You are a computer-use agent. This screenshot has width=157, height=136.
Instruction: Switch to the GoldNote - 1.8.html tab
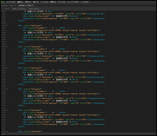8,5
